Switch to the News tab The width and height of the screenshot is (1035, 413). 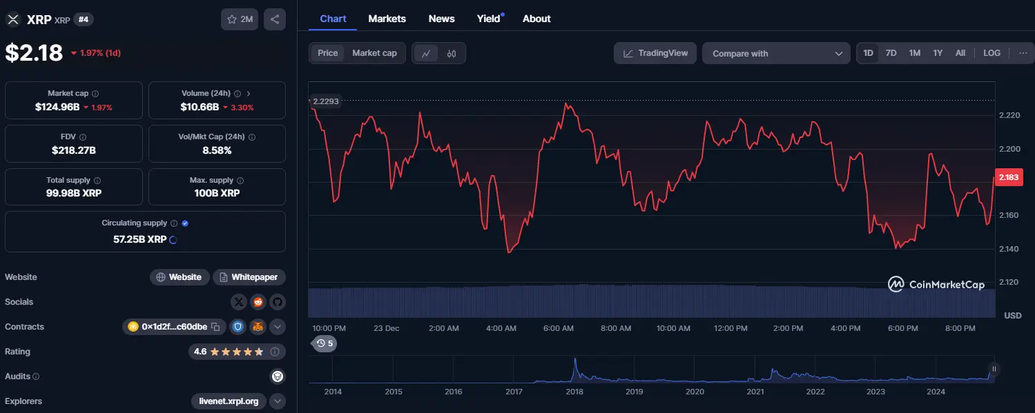(441, 19)
